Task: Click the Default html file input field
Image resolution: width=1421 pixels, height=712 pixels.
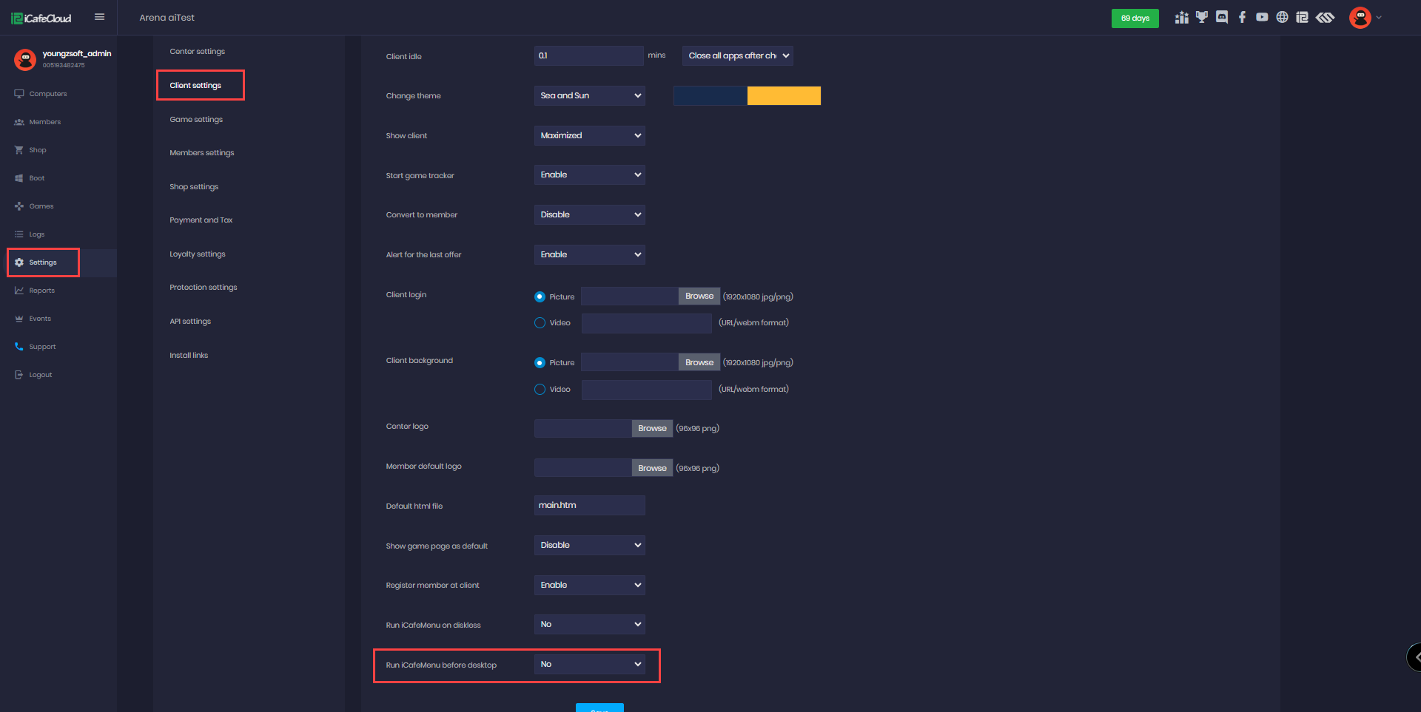Action: tap(589, 506)
